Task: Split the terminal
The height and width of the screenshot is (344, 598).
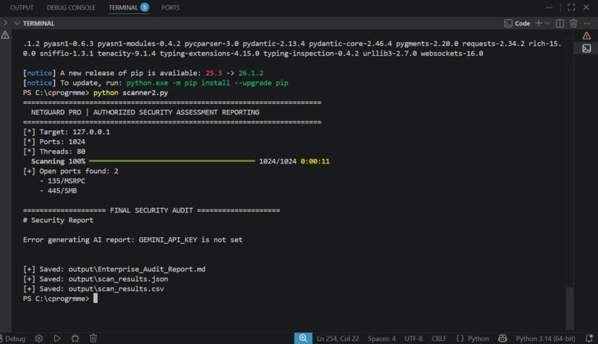Action: [x=560, y=23]
